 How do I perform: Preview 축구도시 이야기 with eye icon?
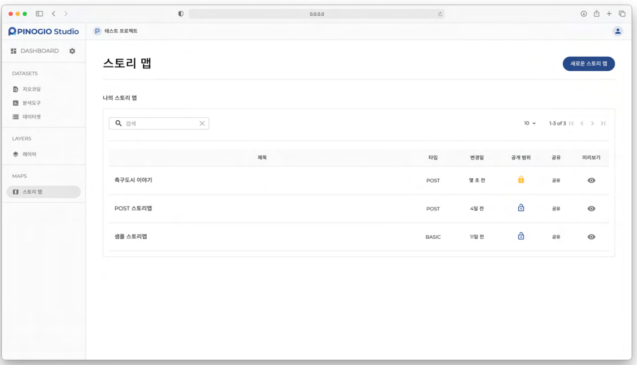point(591,180)
